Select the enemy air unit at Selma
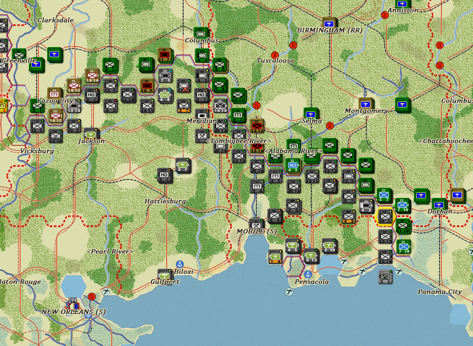The width and height of the screenshot is (473, 346). 311,115
